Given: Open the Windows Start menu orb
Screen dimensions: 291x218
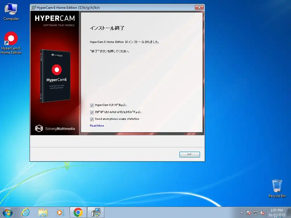Looking at the screenshot, I should 8,212.
